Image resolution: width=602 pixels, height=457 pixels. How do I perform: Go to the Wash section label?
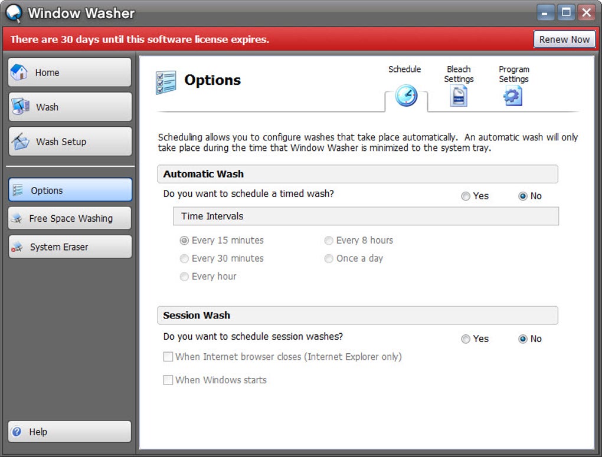point(47,107)
